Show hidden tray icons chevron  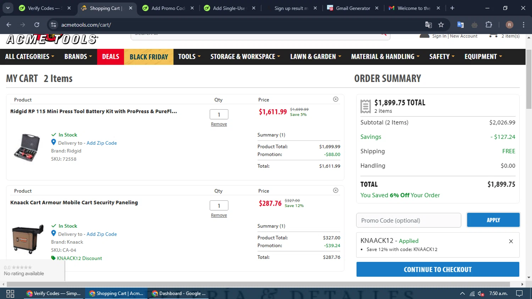pos(462,293)
